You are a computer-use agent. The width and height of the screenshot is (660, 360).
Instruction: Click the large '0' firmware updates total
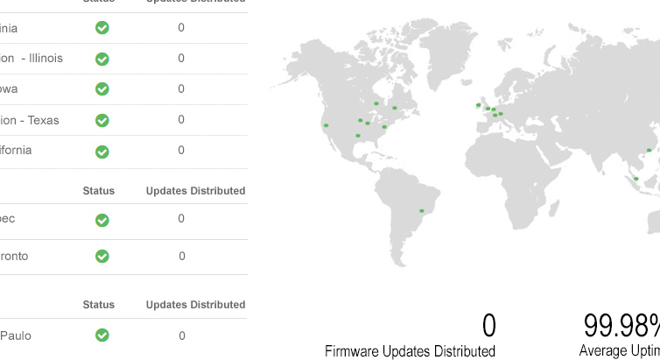click(x=489, y=326)
